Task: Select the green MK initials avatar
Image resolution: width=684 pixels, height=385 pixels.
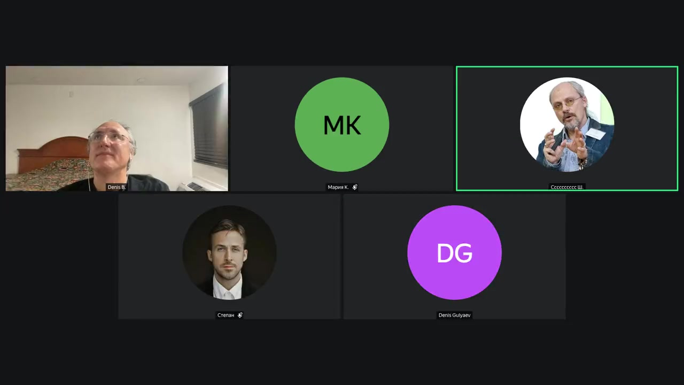Action: [x=342, y=124]
